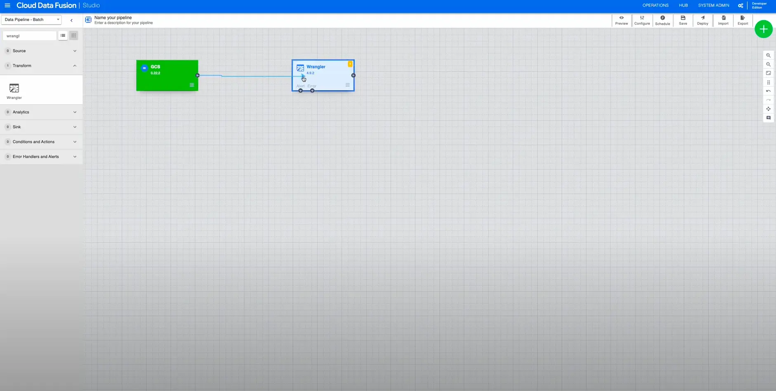Zoom in on the canvas

[x=768, y=55]
